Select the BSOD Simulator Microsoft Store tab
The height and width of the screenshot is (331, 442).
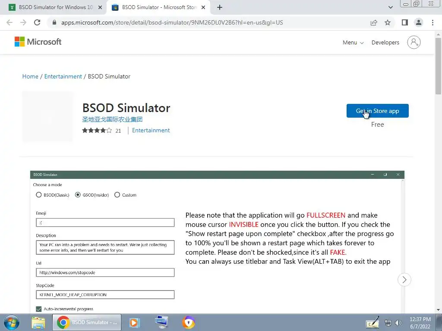click(x=159, y=7)
